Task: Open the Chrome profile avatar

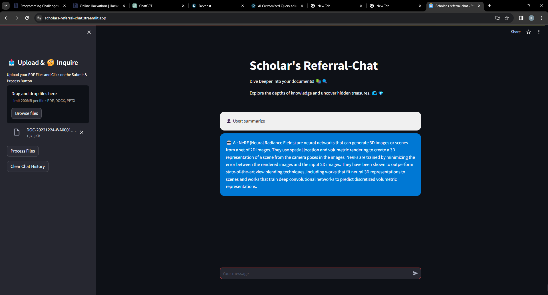Action: (x=531, y=18)
